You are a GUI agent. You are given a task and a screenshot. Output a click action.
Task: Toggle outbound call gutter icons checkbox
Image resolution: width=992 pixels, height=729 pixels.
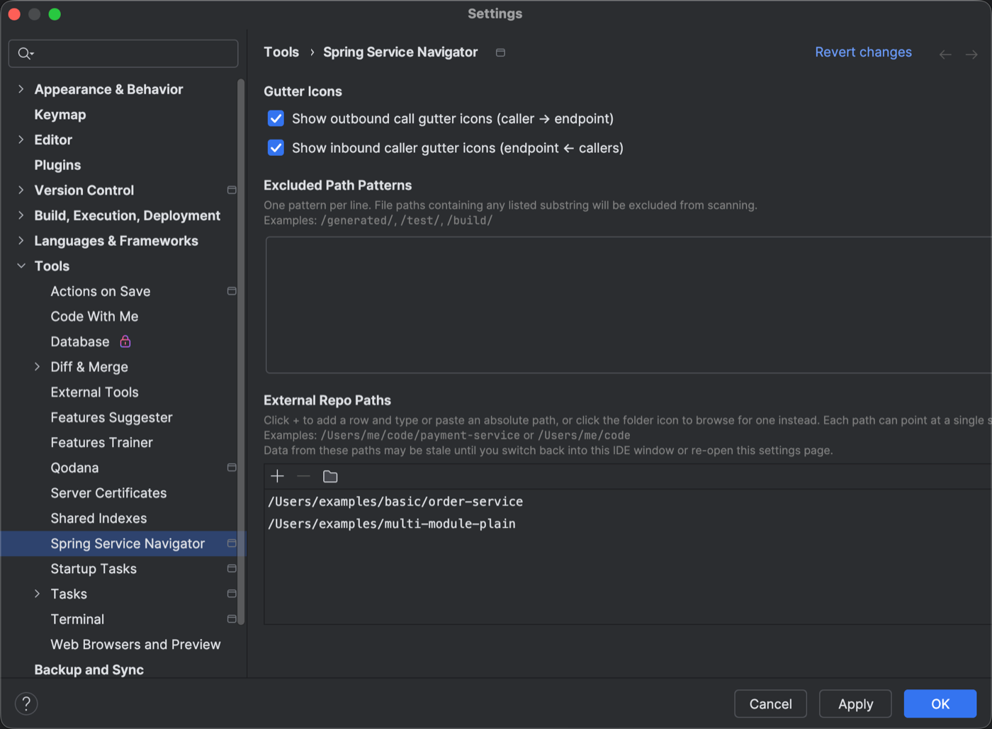(276, 118)
